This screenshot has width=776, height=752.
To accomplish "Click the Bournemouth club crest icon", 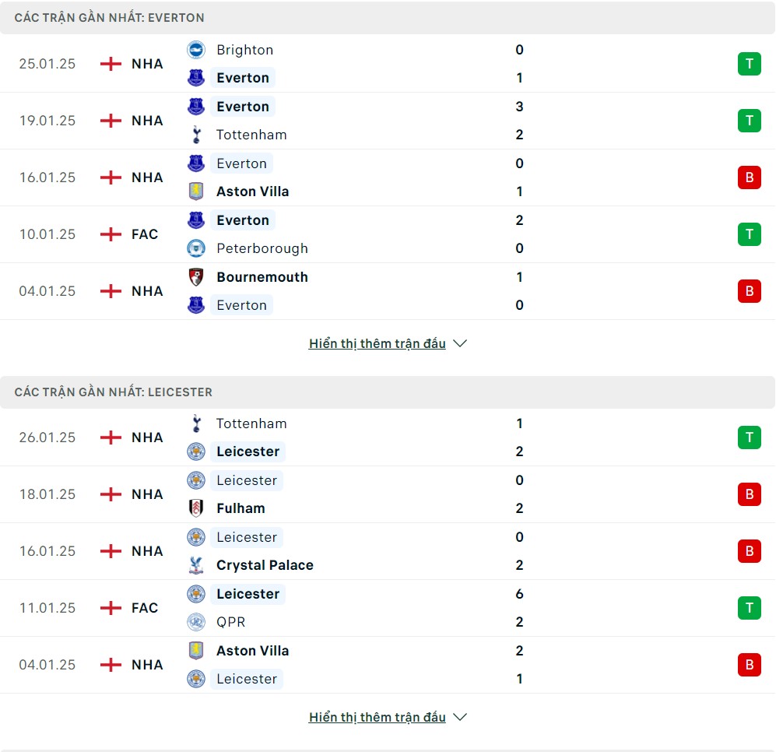I will pyautogui.click(x=196, y=276).
